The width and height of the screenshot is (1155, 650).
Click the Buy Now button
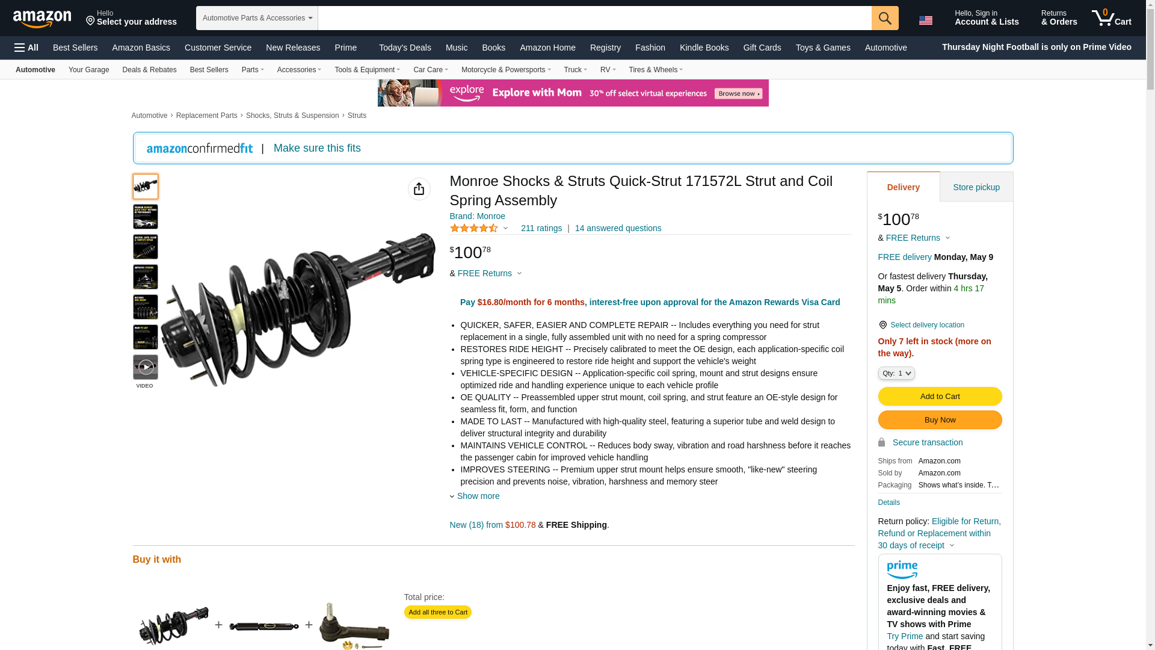click(x=940, y=419)
